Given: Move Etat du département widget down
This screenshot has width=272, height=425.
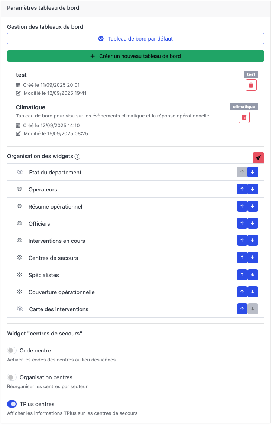Looking at the screenshot, I should [x=253, y=172].
